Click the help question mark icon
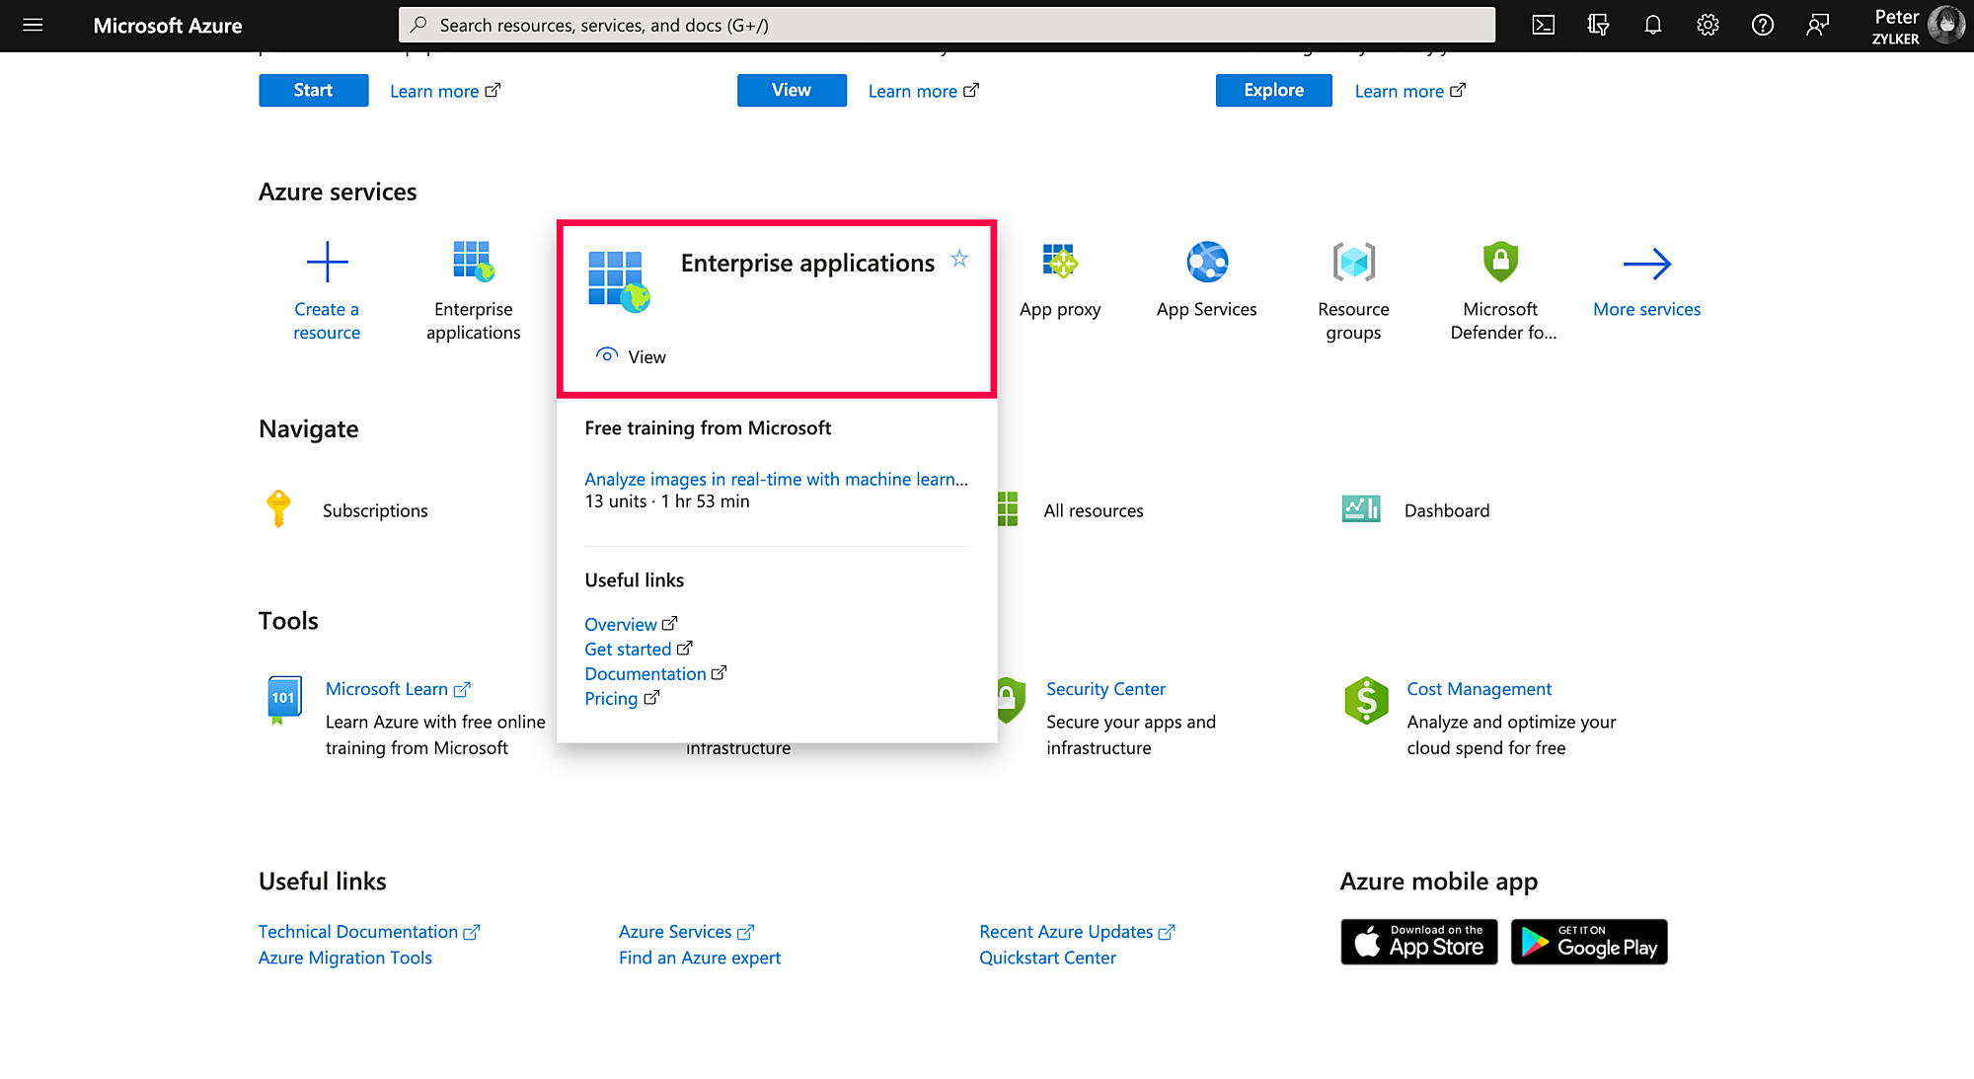Viewport: 1974px width, 1079px height. 1762,26
